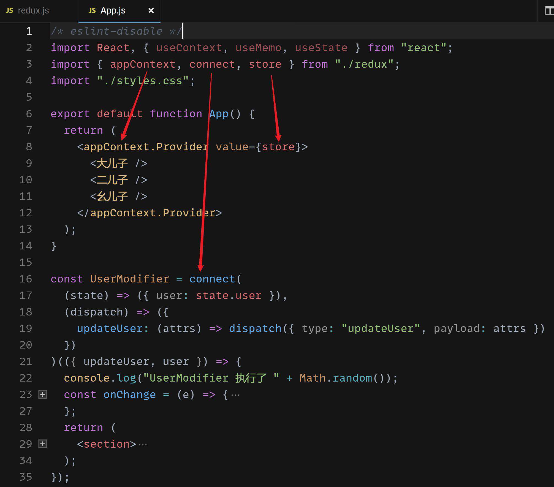Image resolution: width=554 pixels, height=487 pixels.
Task: Click UserModifier constant name on line 16
Action: click(130, 279)
